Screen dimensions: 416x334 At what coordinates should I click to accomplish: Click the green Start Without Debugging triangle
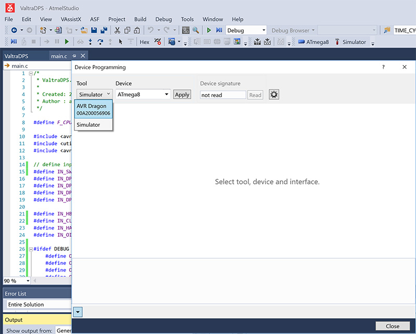coord(209,31)
